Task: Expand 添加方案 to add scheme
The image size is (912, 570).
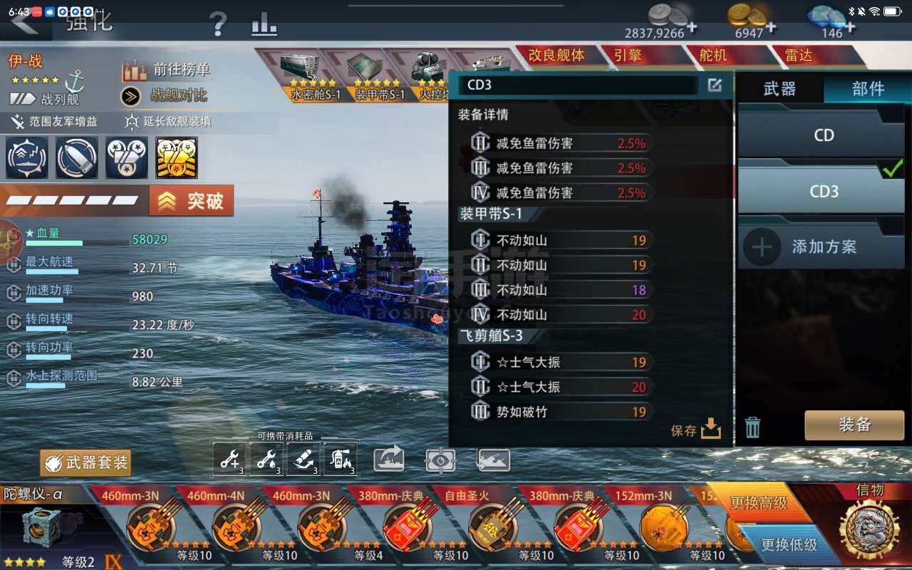Action: pos(823,247)
